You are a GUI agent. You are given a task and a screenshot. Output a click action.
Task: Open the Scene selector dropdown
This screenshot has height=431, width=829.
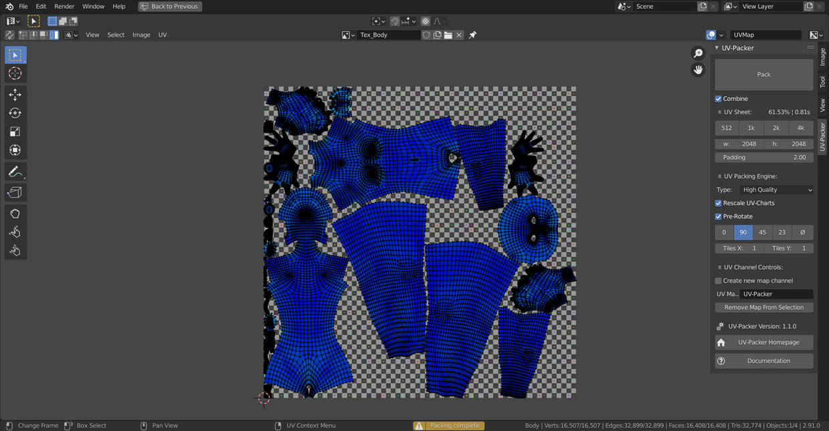pos(624,7)
